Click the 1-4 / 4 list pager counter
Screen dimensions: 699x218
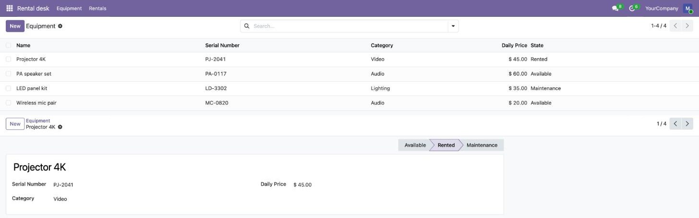[659, 26]
